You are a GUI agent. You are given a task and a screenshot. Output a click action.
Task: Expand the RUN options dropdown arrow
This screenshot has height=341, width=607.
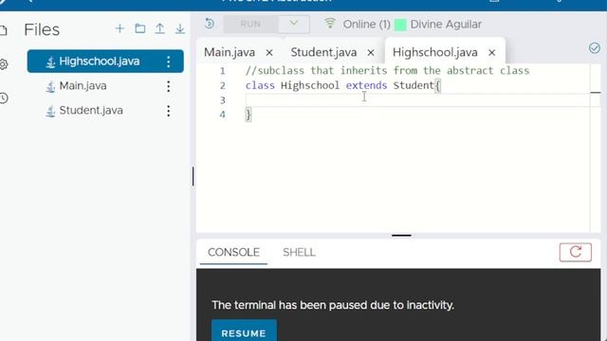[x=294, y=24]
